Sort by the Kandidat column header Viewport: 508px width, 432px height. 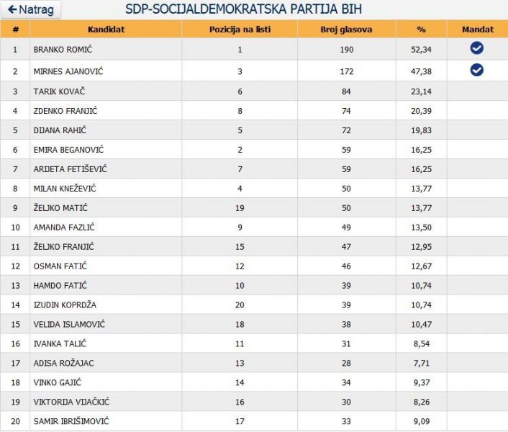(106, 30)
